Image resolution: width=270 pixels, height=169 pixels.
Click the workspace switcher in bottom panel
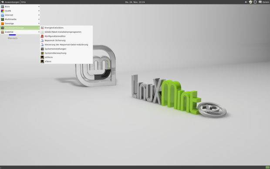[x=267, y=167]
